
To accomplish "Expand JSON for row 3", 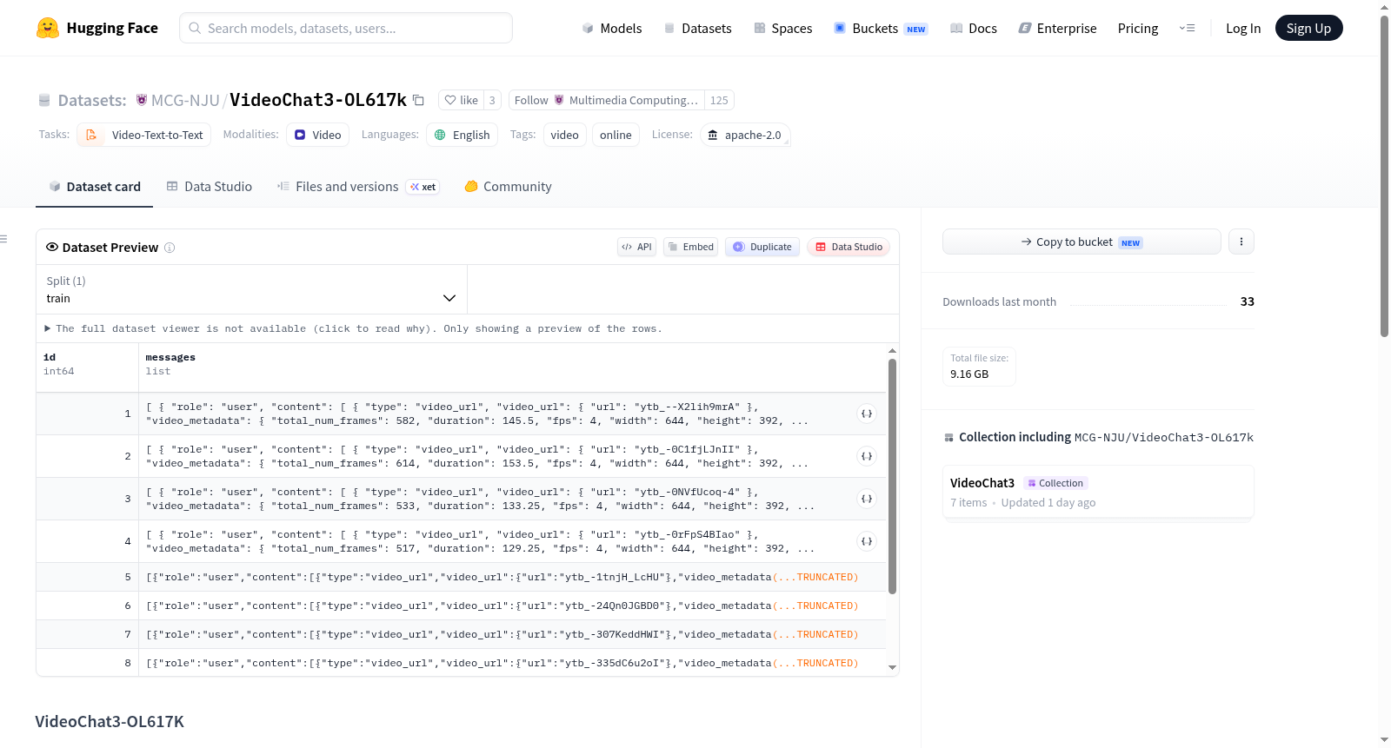I will tap(867, 499).
